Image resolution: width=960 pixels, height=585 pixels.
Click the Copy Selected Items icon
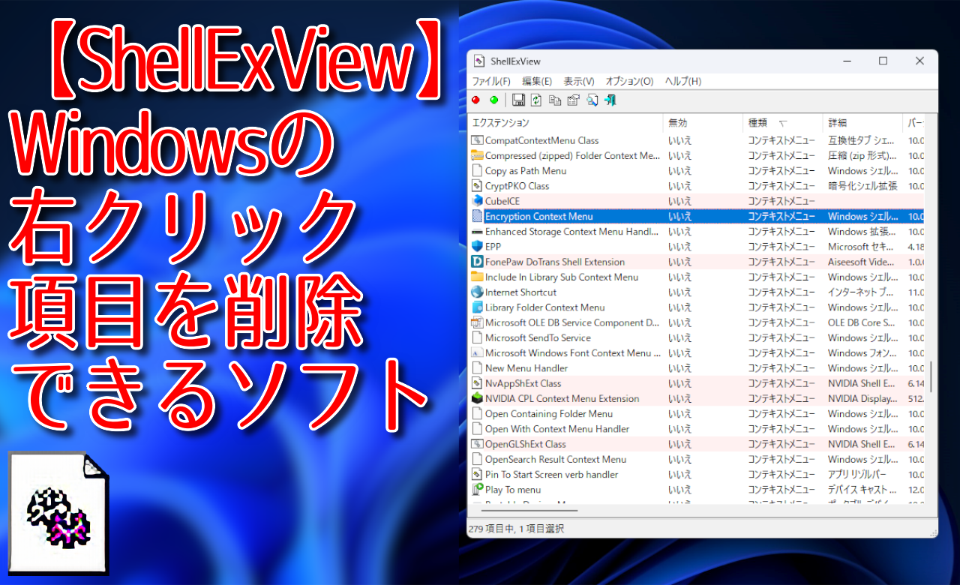coord(555,100)
